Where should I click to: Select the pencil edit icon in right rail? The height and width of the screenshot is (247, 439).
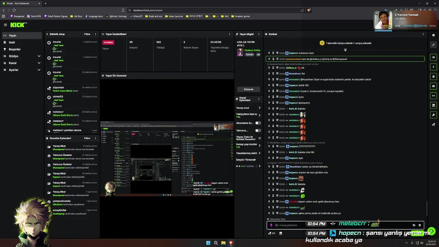434,45
